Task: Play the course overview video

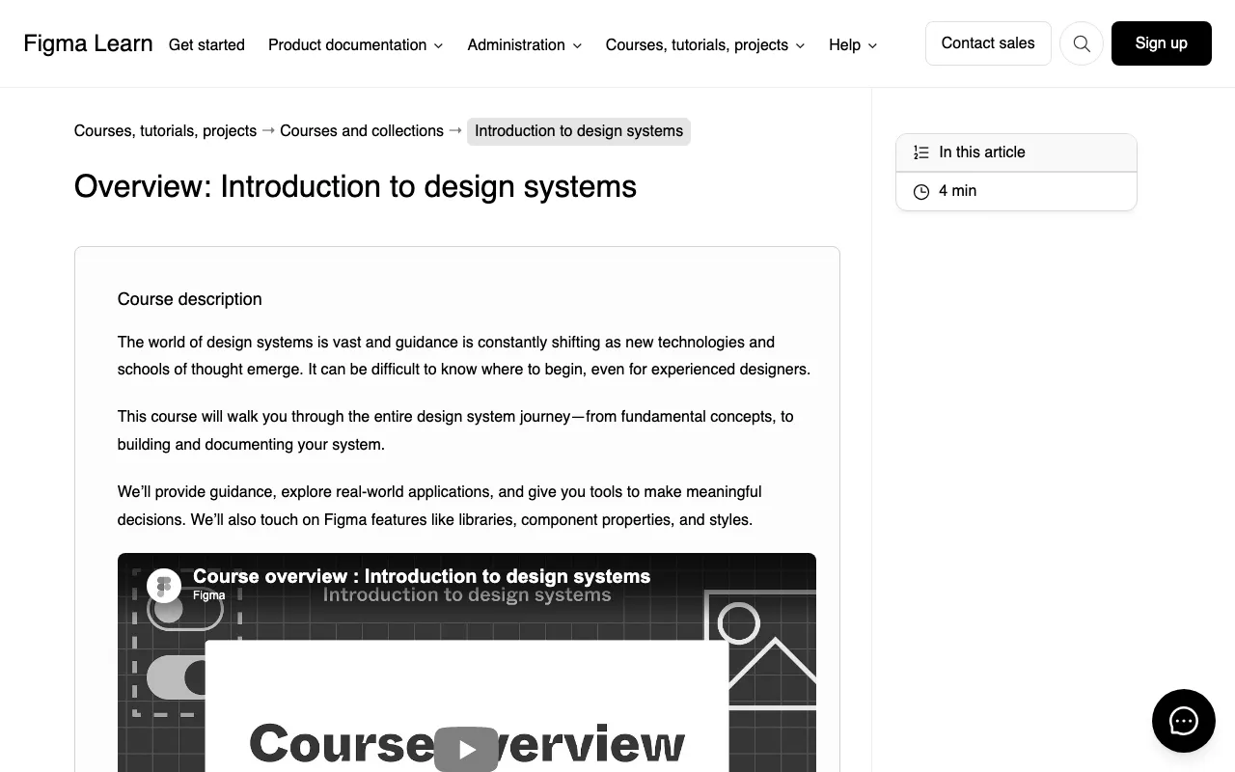Action: tap(466, 750)
